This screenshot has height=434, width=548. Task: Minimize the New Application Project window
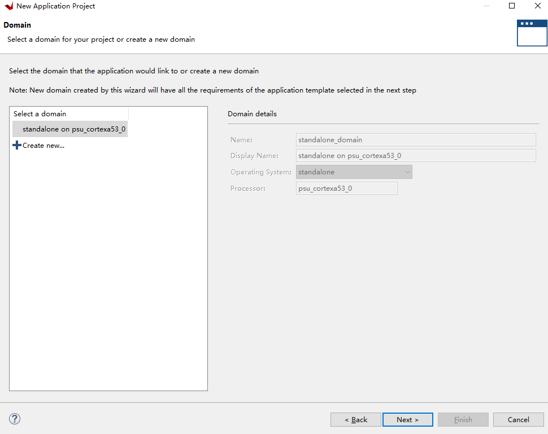pos(485,6)
